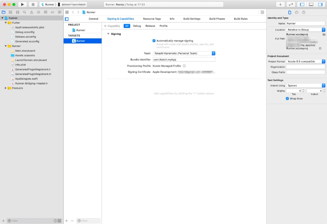Show the Breakpoint navigator icon

pyautogui.click(x=53, y=12)
